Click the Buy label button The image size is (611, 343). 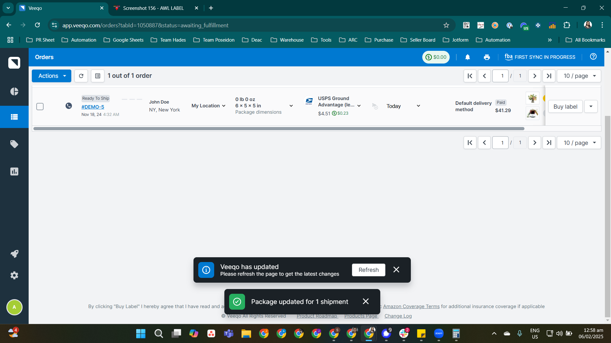[565, 106]
